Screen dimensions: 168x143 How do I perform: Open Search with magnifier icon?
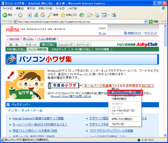[x=53, y=15]
